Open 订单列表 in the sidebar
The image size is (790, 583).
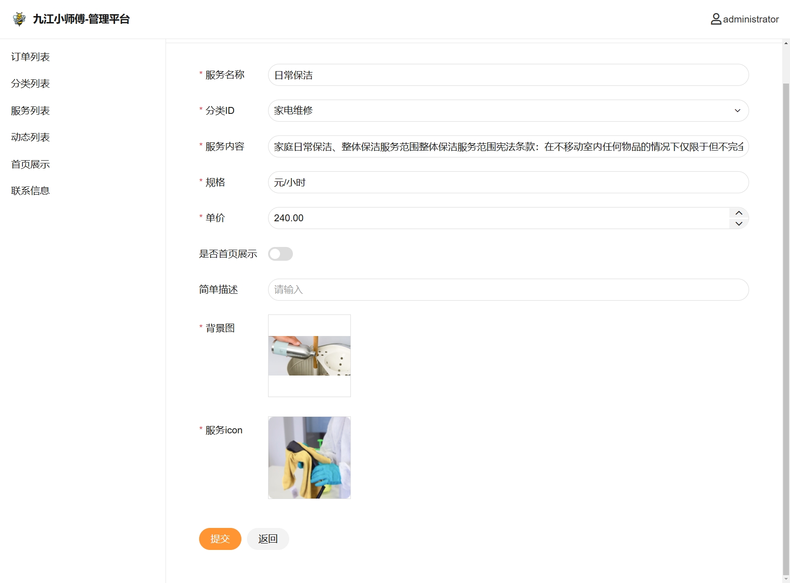coord(30,57)
